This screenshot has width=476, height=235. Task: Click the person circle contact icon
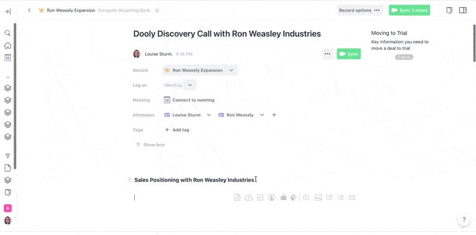[x=272, y=198]
